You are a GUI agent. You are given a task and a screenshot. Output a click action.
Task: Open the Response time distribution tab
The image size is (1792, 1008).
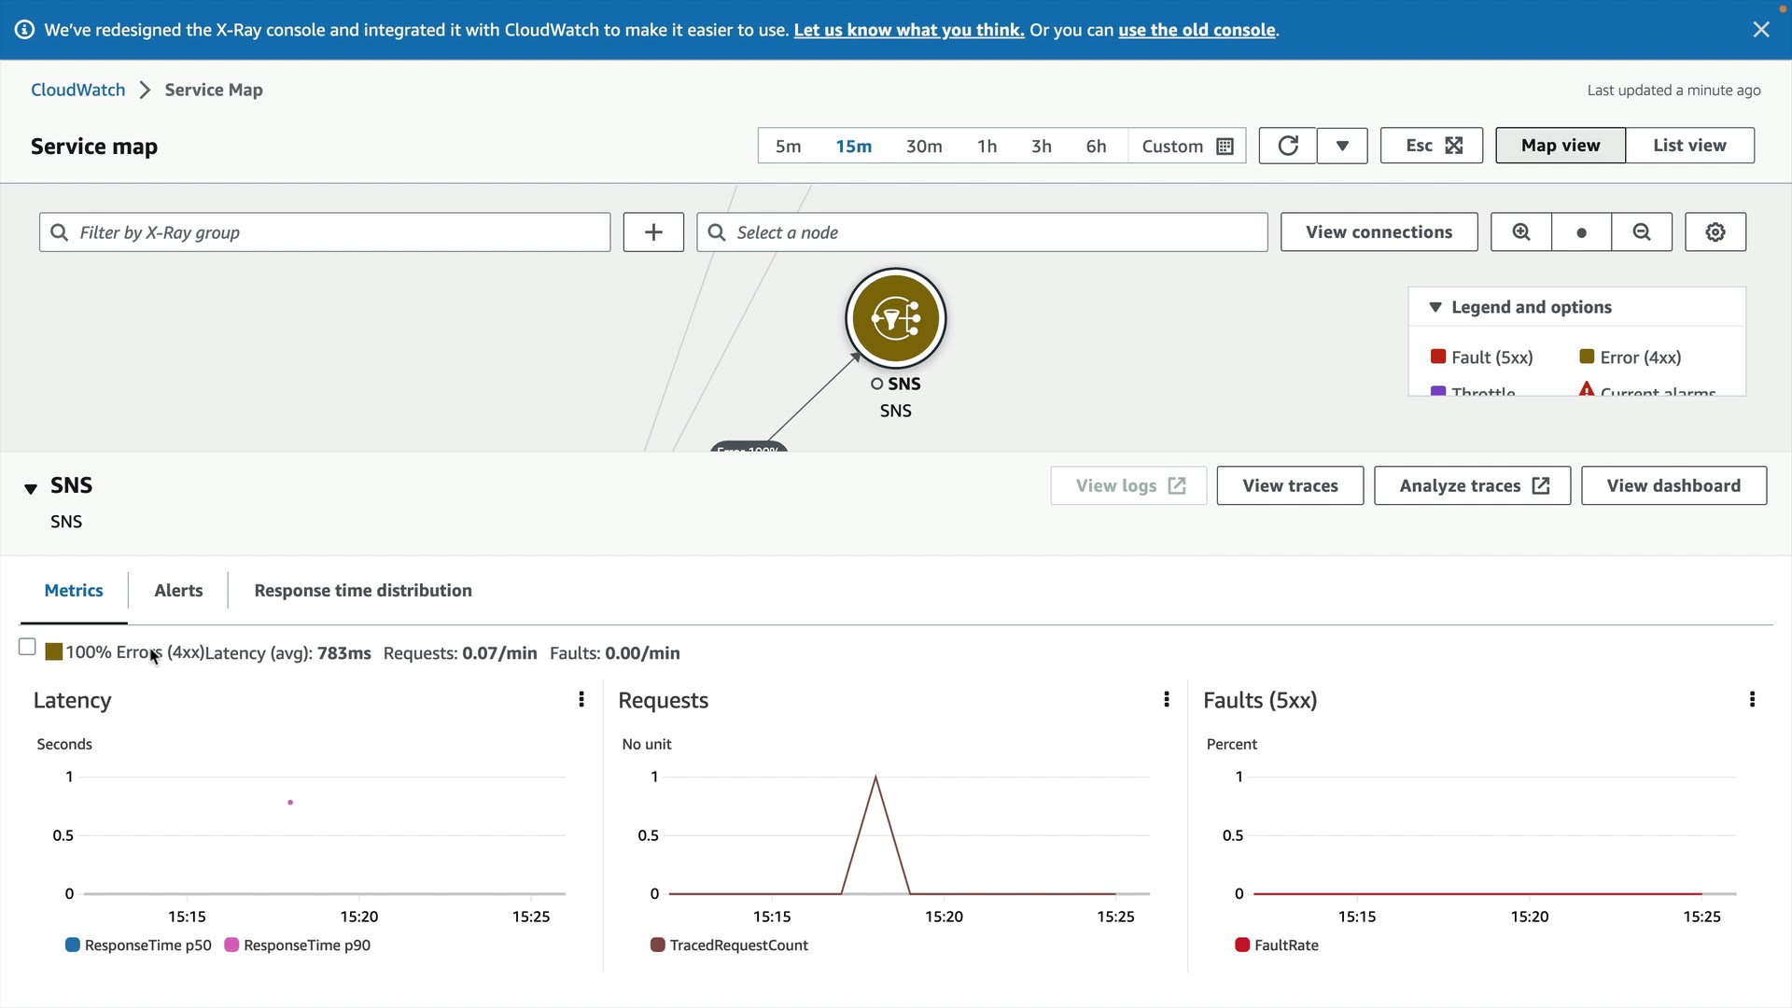pyautogui.click(x=362, y=591)
